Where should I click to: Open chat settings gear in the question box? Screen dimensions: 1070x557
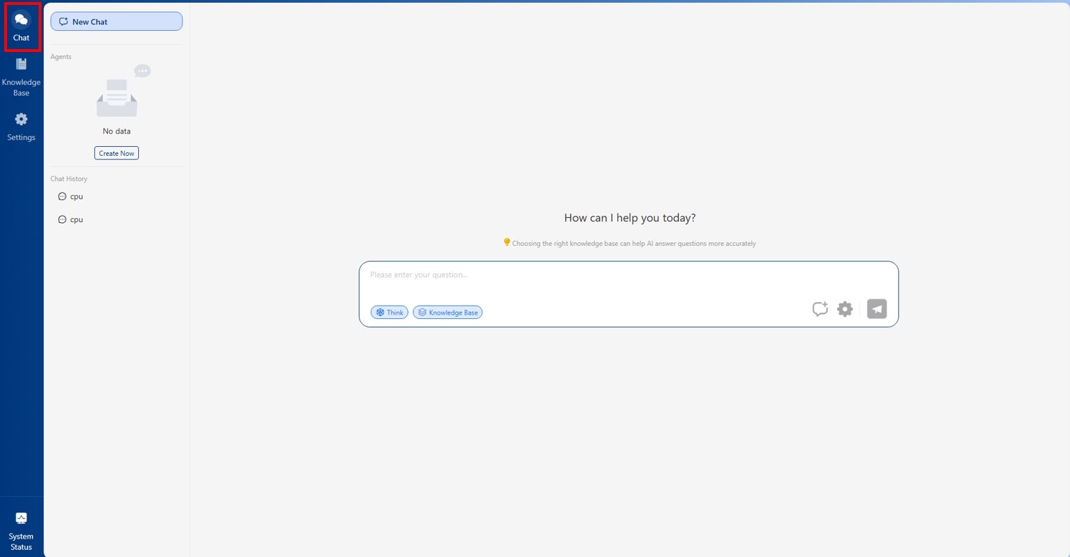pos(845,309)
